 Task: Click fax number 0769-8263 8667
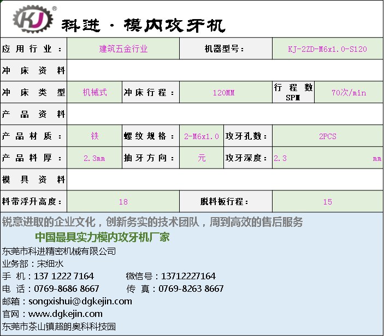point(191,289)
